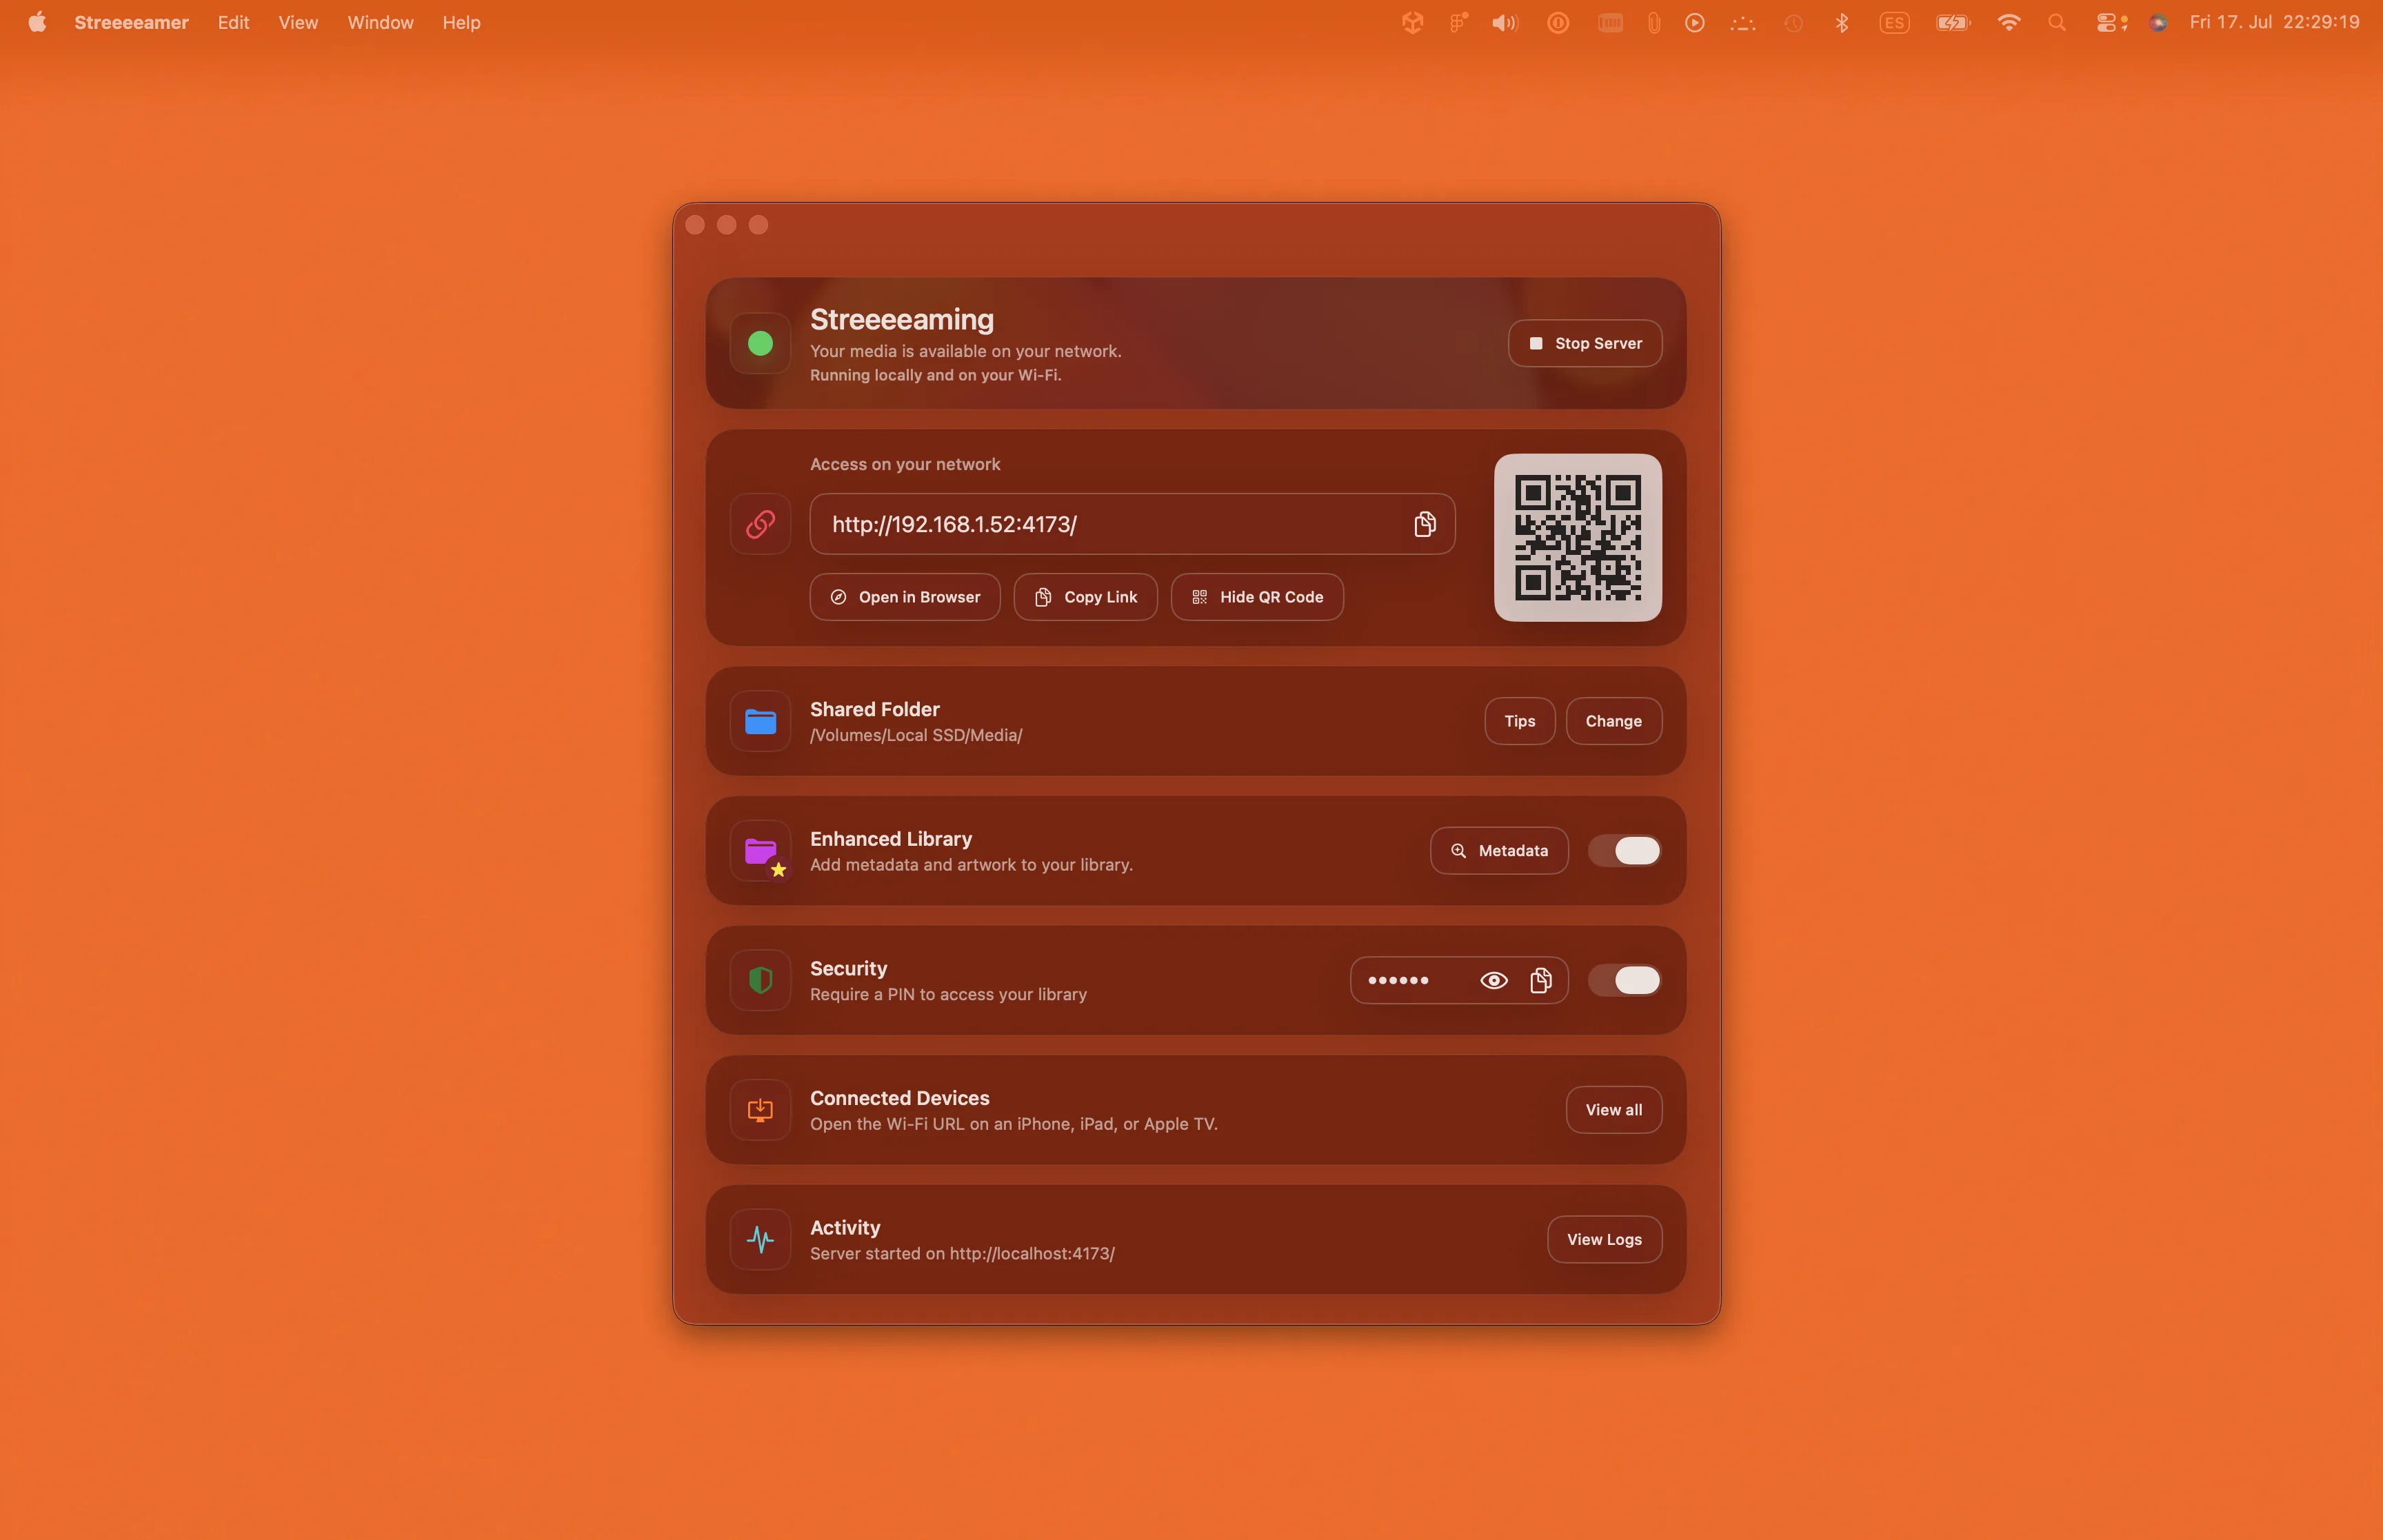Reveal the PIN with the eye icon
The image size is (2383, 1540).
pyautogui.click(x=1493, y=980)
